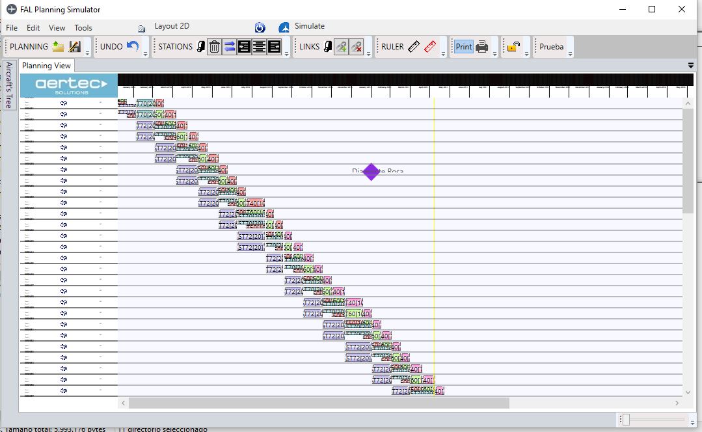Image resolution: width=702 pixels, height=432 pixels.
Task: Click the save planning icon
Action: 75,47
